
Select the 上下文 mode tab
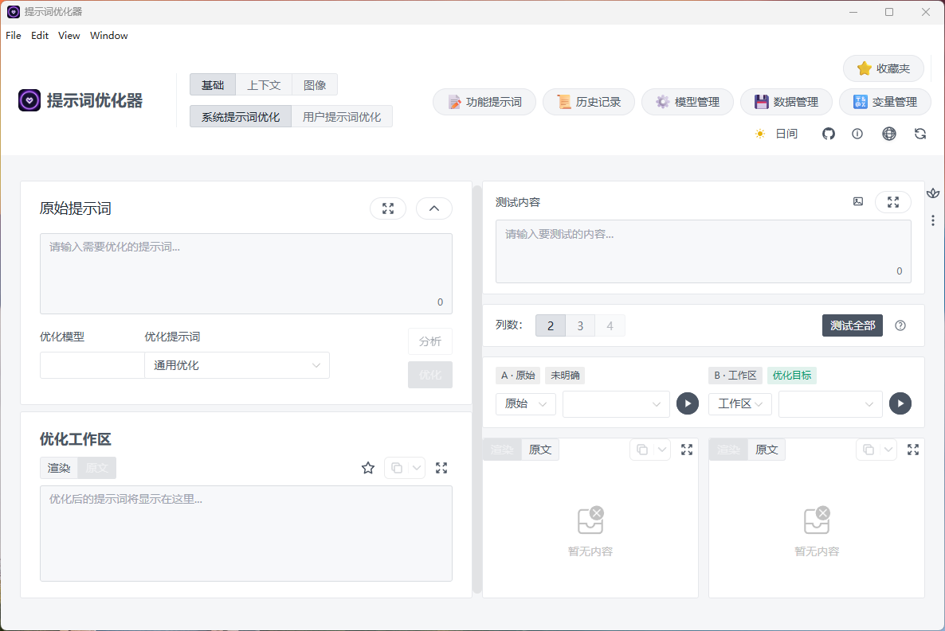pyautogui.click(x=264, y=85)
